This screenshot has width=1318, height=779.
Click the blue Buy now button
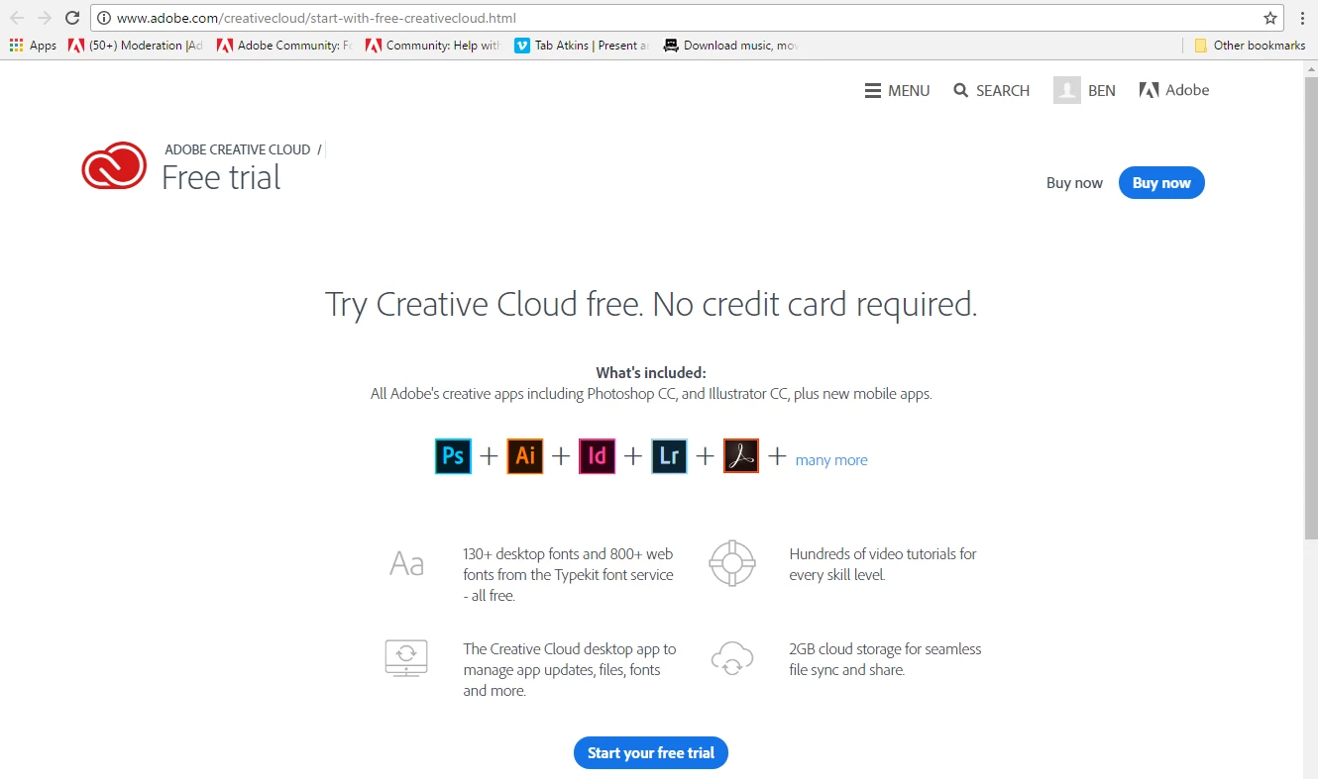pyautogui.click(x=1161, y=183)
